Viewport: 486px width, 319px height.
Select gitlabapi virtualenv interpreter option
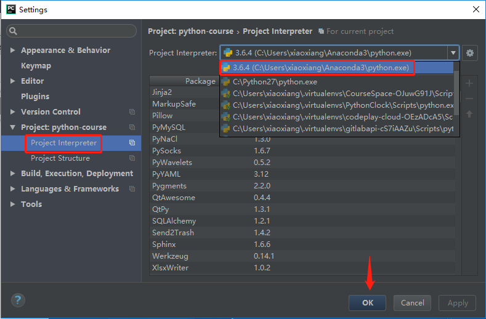[337, 129]
